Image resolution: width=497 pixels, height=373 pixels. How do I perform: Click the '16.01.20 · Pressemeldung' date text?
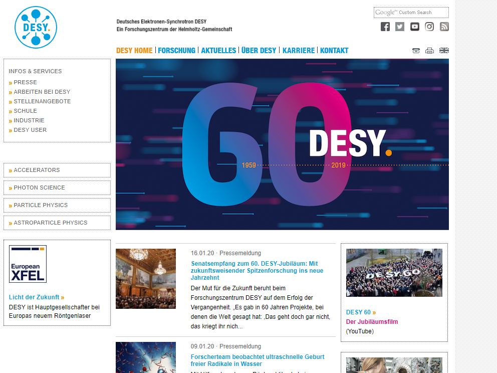pos(226,253)
